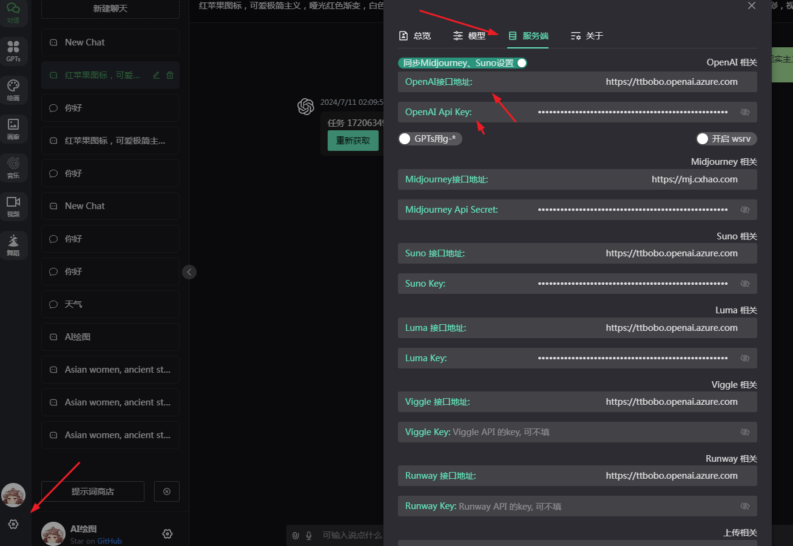Click the 2024/7/11 message timestamp

[351, 102]
